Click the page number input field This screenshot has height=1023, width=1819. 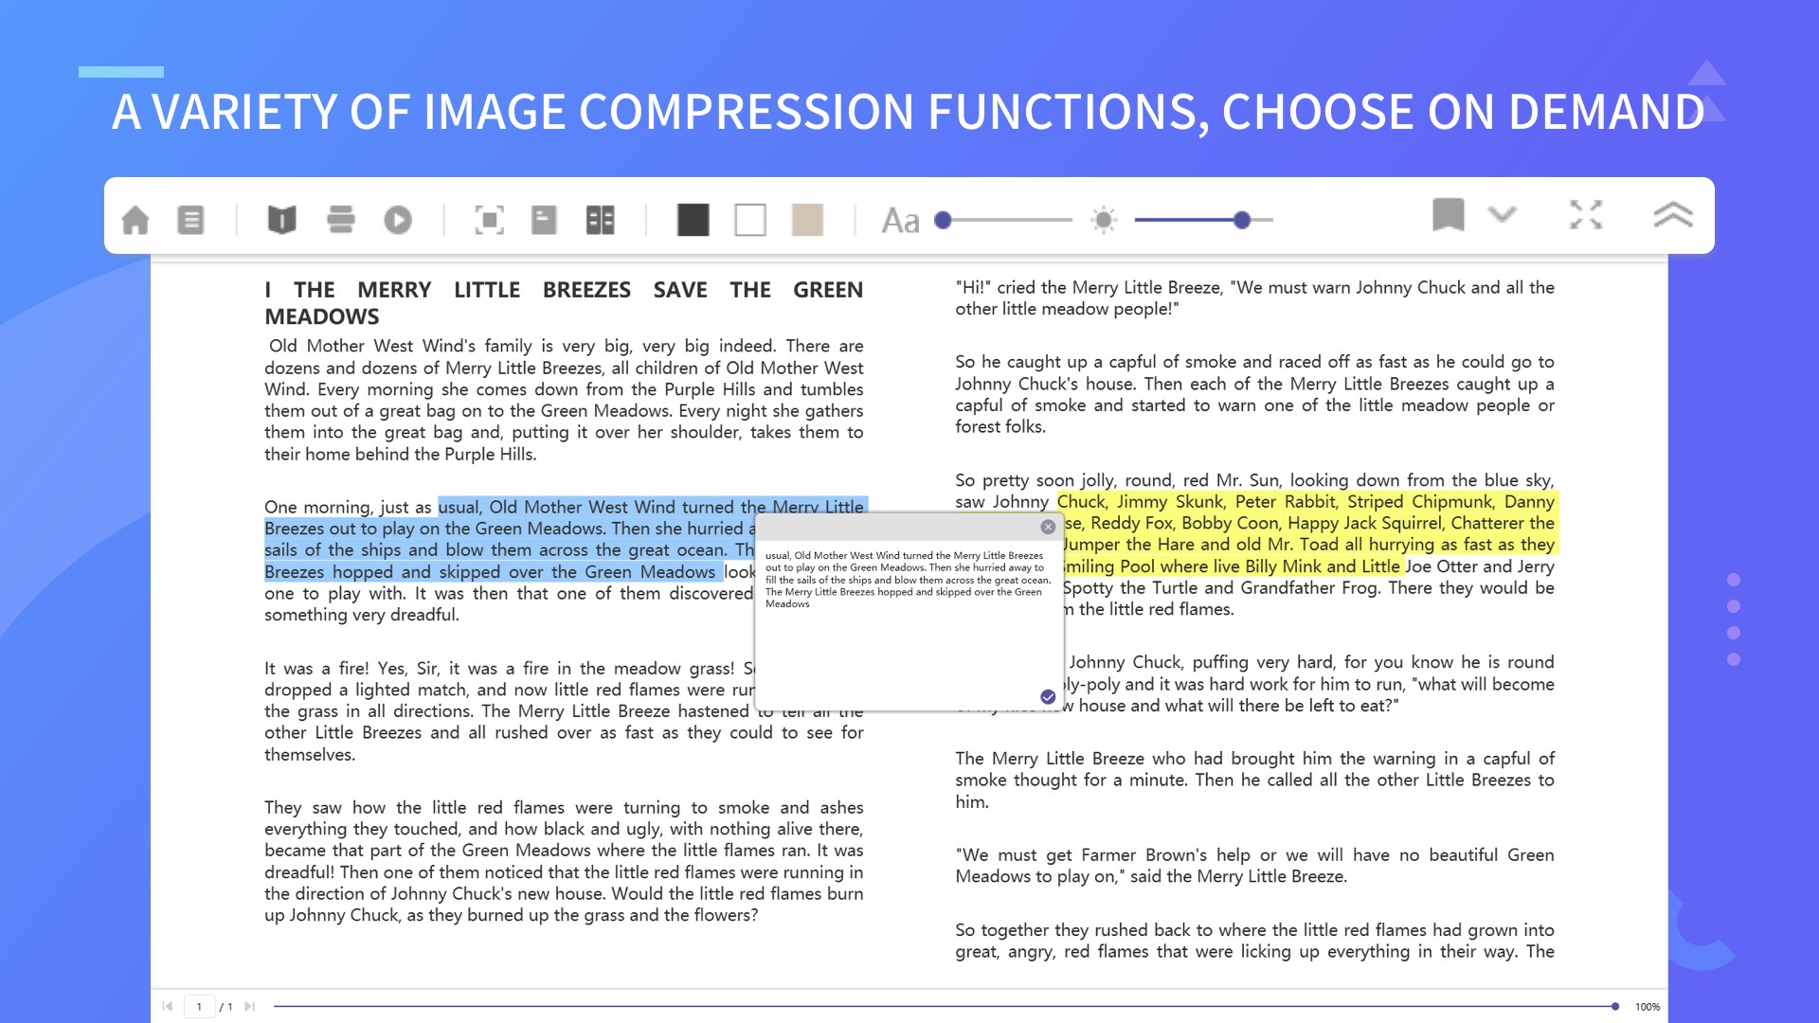pos(199,1006)
